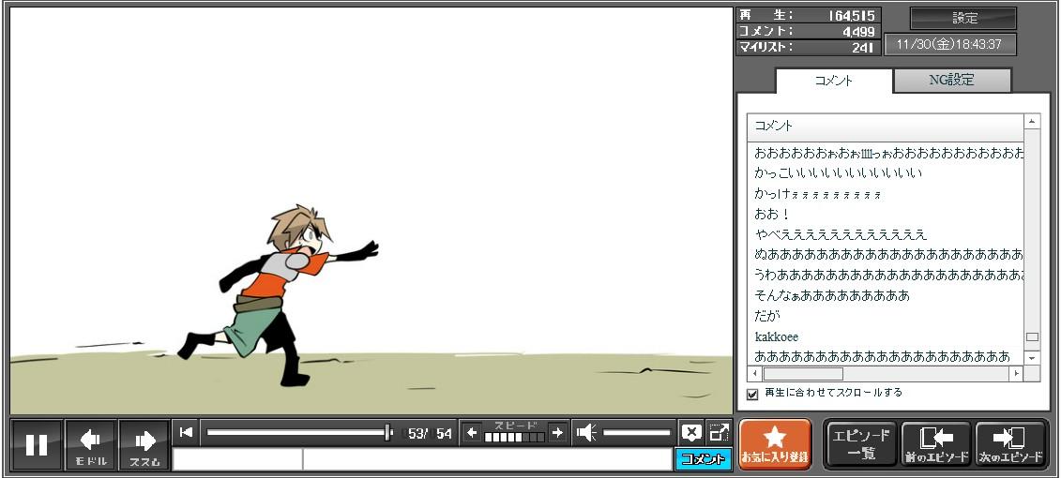Click the ススム (forward) arrow button
This screenshot has height=478, width=1061.
click(x=144, y=444)
